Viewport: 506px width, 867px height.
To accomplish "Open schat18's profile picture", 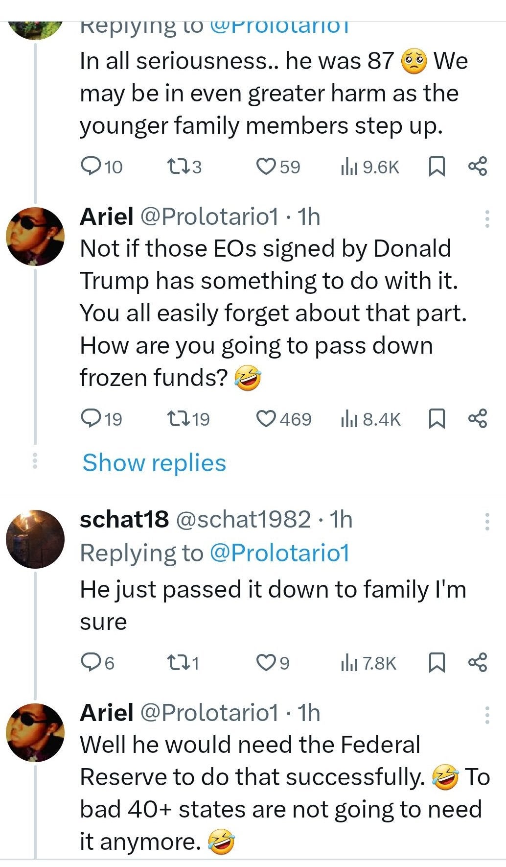I will (35, 539).
